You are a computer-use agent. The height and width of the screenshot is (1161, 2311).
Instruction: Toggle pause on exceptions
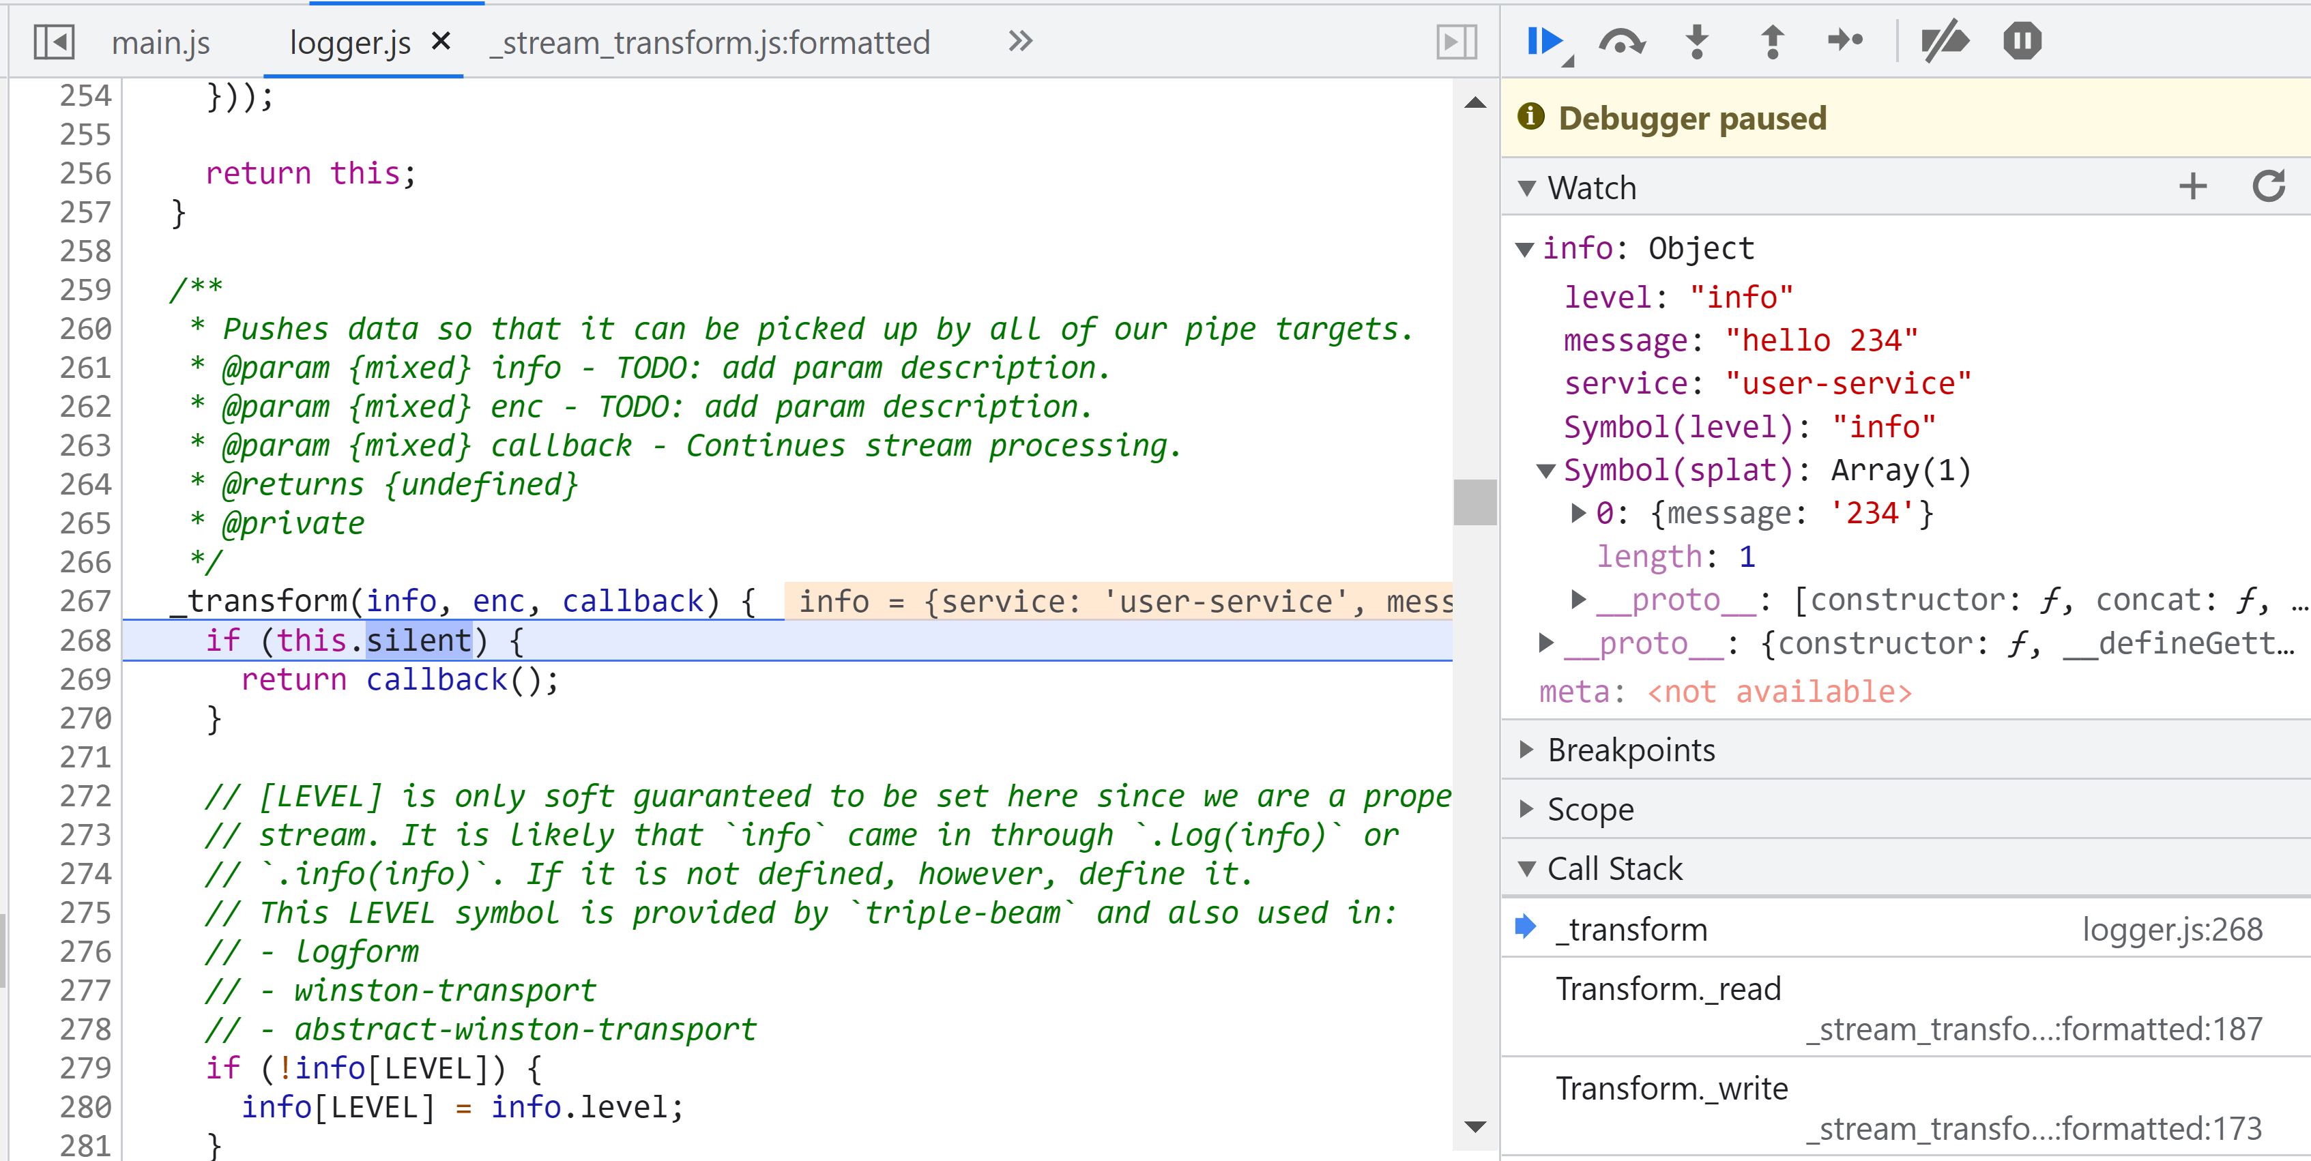(2022, 42)
